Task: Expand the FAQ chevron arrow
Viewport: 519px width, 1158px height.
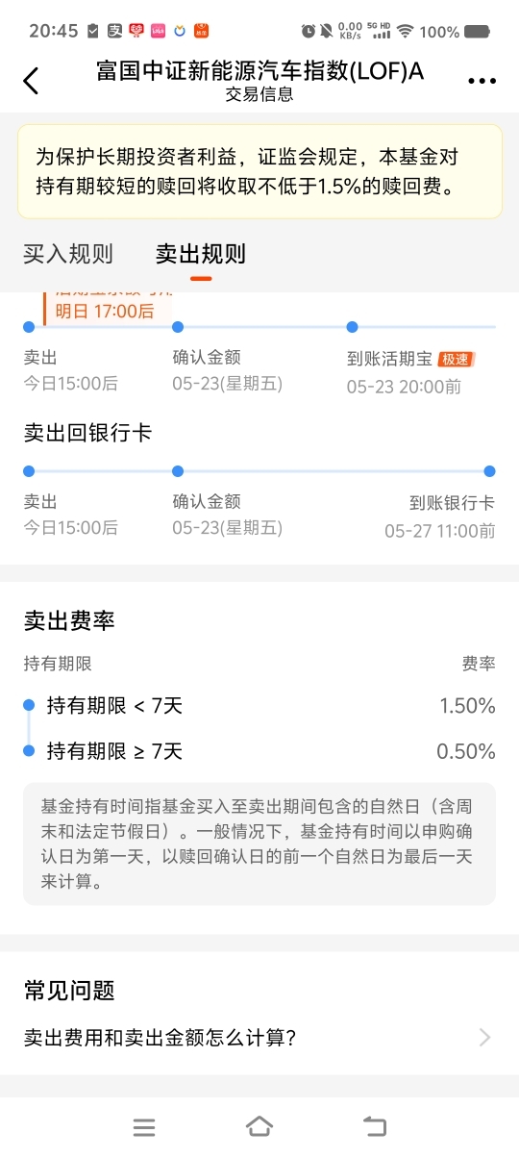Action: (x=484, y=1038)
